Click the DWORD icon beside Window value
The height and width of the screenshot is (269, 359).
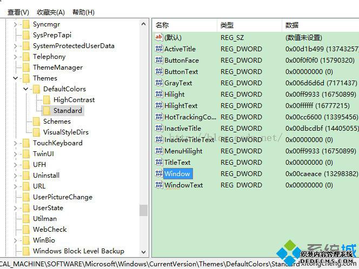click(158, 173)
